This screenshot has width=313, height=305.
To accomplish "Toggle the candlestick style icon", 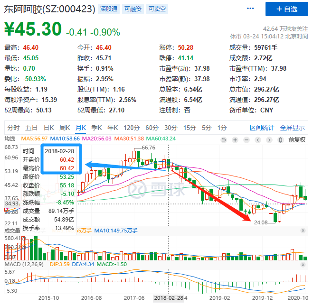I will click(281, 140).
